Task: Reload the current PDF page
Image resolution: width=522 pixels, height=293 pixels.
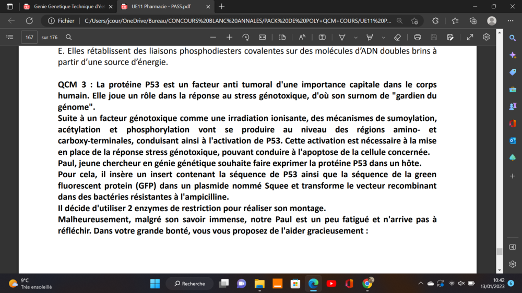Action: pyautogui.click(x=29, y=21)
